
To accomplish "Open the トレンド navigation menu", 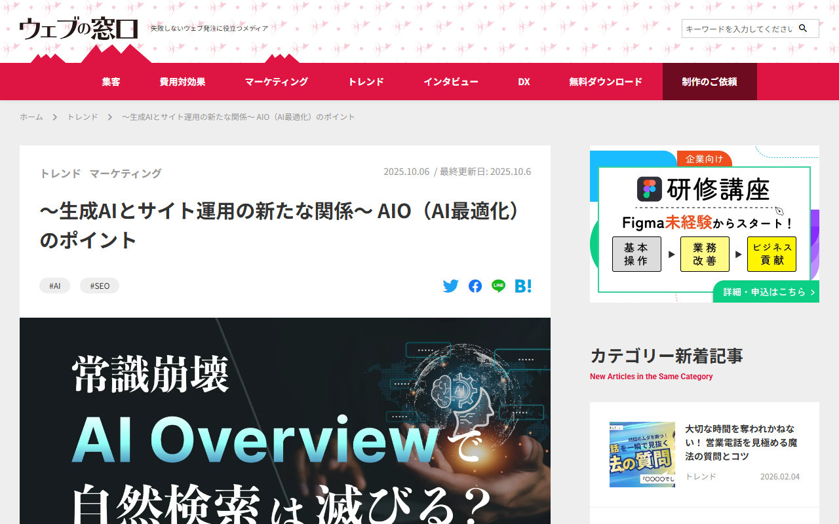I will pos(366,82).
